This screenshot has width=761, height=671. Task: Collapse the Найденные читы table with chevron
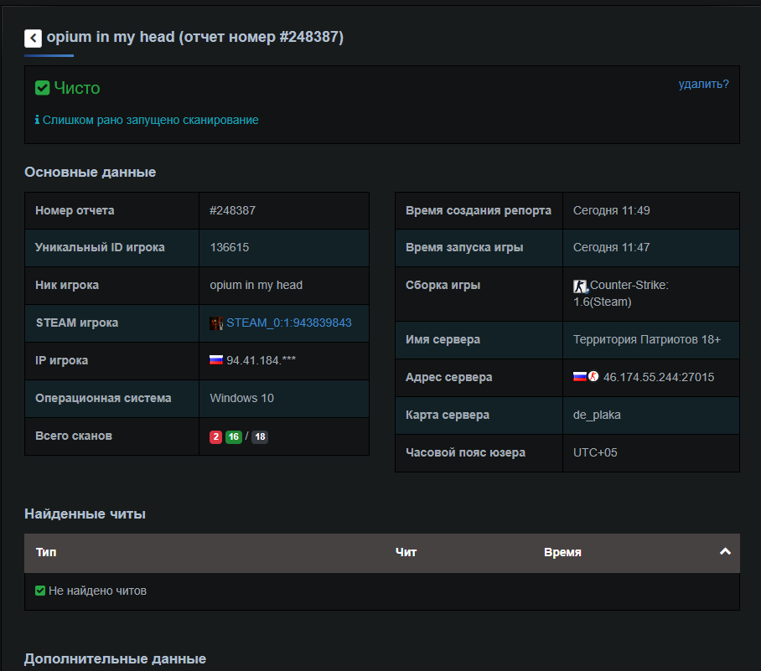[725, 552]
